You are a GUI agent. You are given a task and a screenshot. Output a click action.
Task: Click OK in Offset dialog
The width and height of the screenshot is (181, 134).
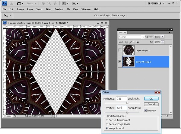tap(151, 99)
